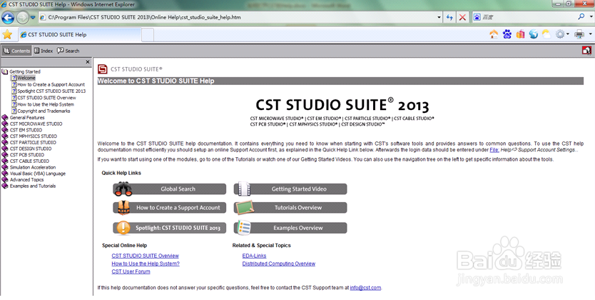Open the EDA-Links hyperlink
The width and height of the screenshot is (595, 300).
pos(254,256)
